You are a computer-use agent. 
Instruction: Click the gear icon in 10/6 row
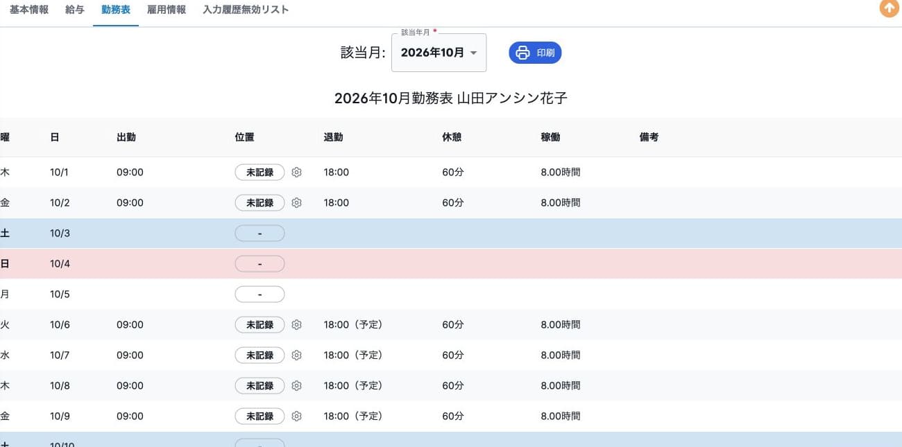point(296,325)
